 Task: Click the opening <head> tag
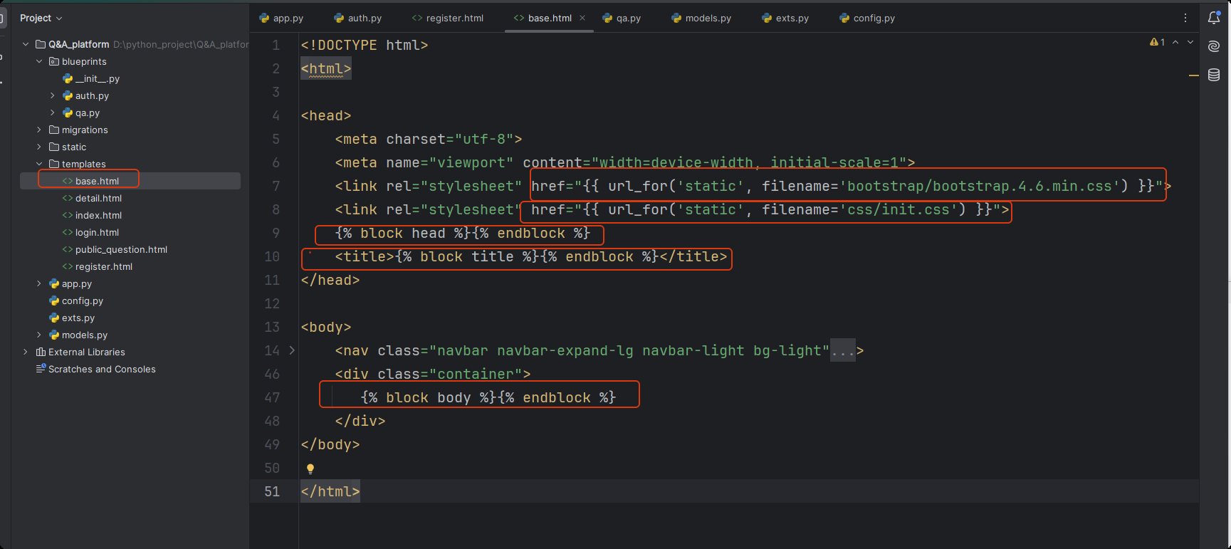(x=326, y=115)
